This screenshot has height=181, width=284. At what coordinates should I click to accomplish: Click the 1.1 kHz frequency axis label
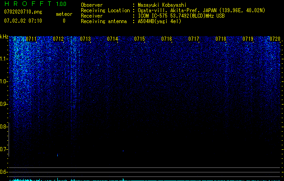(4, 59)
